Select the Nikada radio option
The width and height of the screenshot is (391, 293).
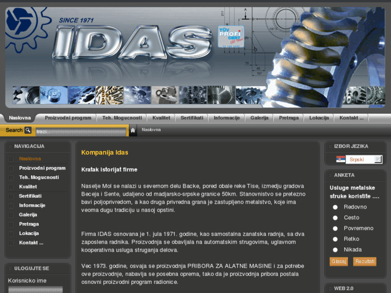[335, 249]
